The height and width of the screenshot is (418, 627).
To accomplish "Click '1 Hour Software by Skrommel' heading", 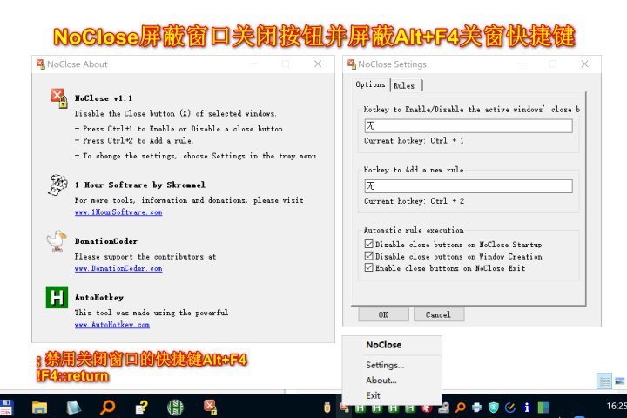I will click(140, 185).
